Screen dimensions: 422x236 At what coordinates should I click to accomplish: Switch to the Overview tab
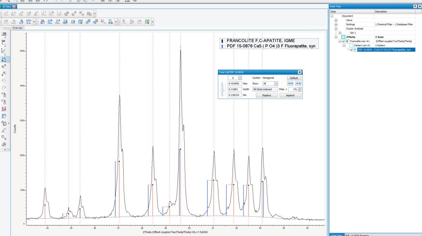(x=17, y=28)
